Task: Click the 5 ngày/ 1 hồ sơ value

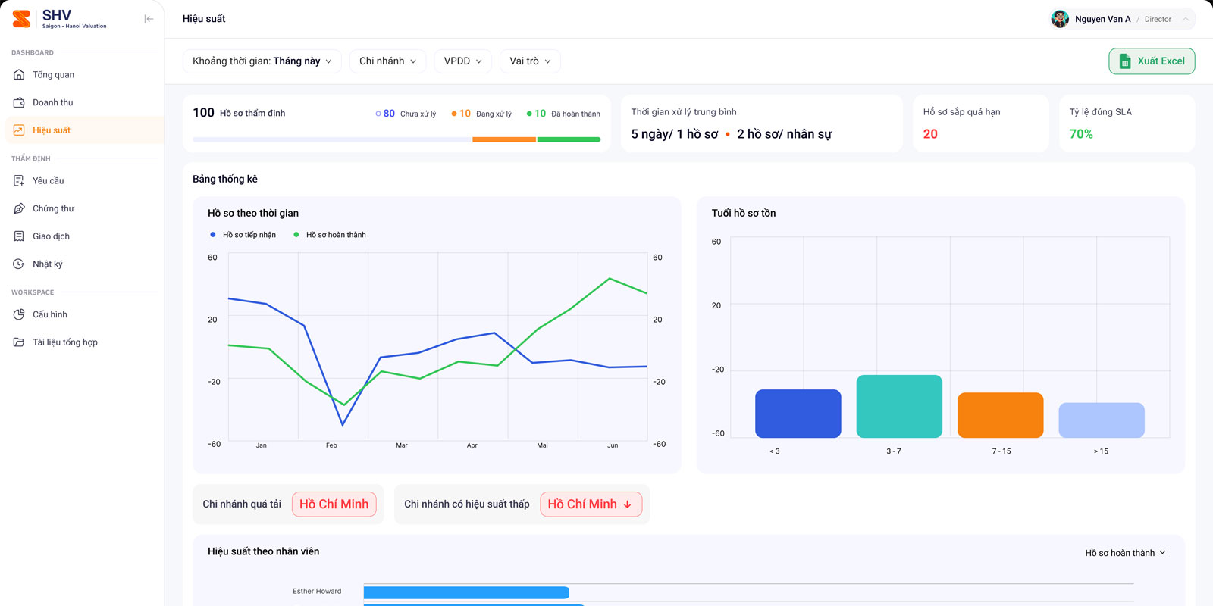Action: point(675,134)
